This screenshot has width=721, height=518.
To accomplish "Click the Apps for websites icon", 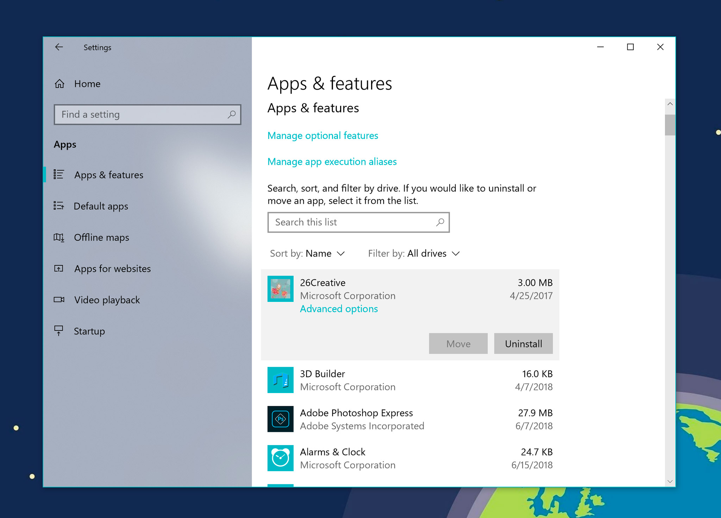I will [x=59, y=269].
